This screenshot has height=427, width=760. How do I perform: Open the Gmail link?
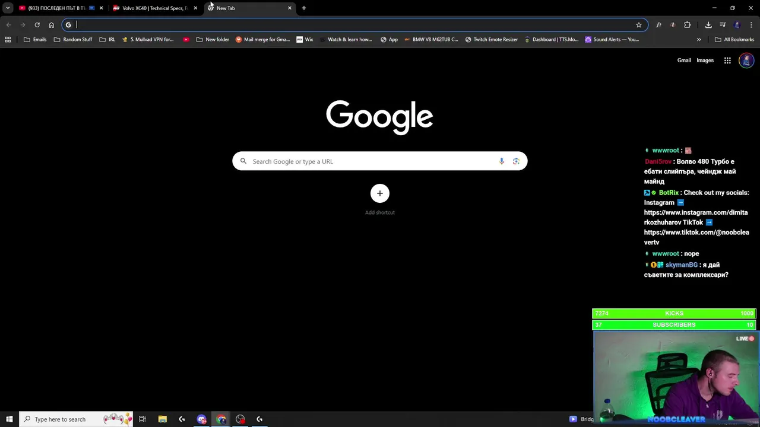tap(684, 60)
